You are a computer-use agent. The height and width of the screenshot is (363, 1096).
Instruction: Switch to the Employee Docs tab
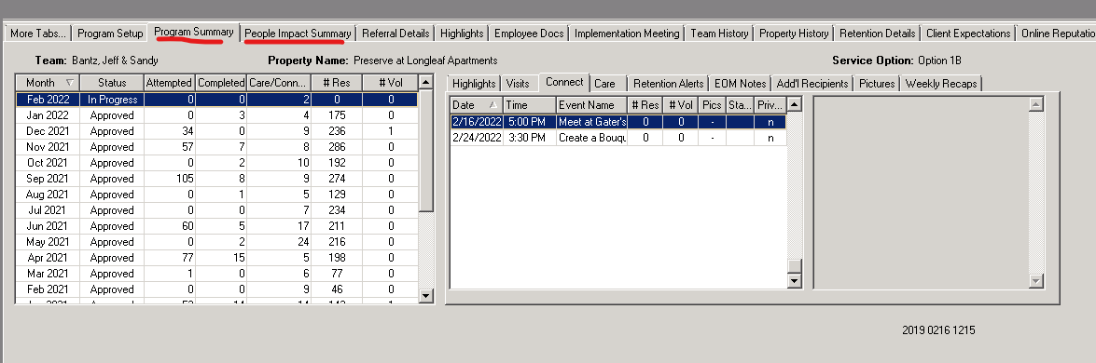[x=529, y=34]
